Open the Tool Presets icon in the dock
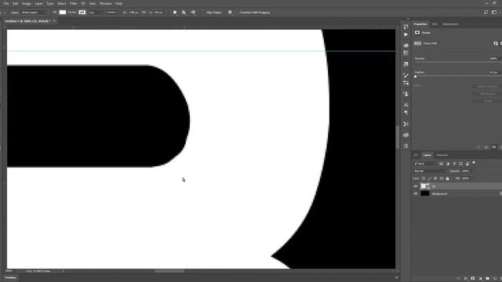The width and height of the screenshot is (502, 282). coord(406,124)
